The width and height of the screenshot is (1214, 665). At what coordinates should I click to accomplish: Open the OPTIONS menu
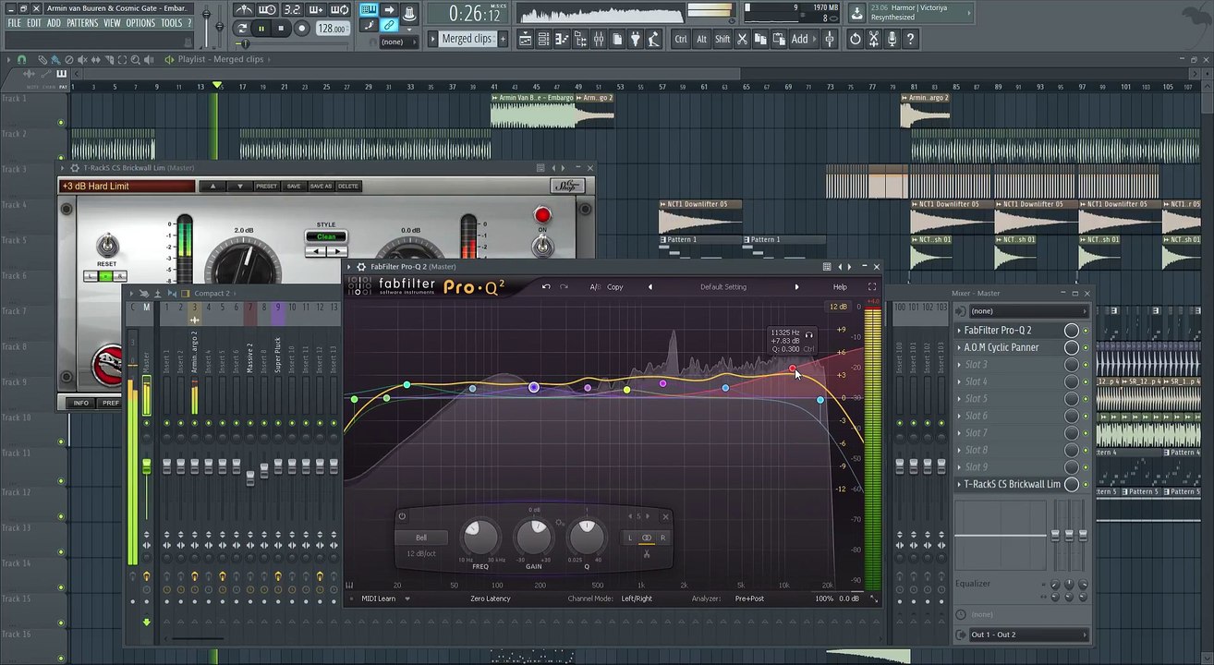140,23
